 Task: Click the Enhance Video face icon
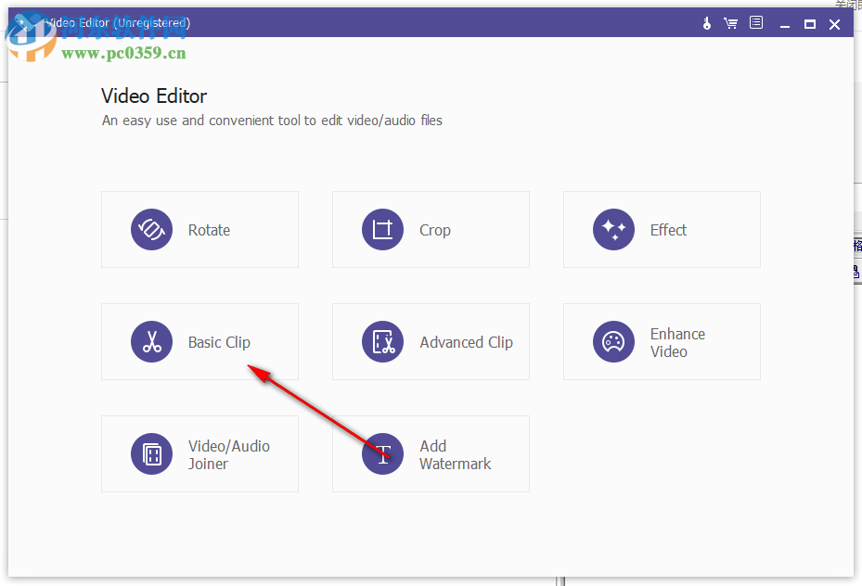click(x=613, y=341)
